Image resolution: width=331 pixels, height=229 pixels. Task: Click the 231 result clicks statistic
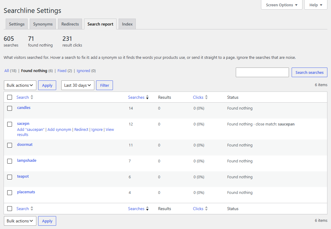tap(72, 41)
